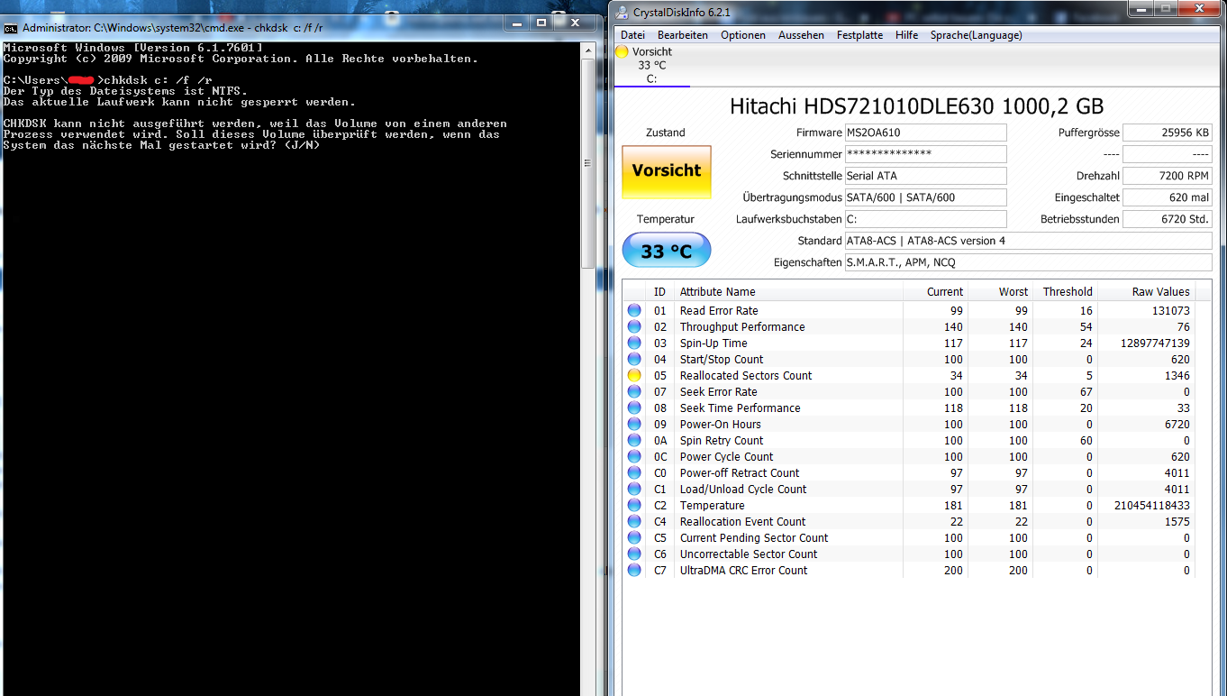The image size is (1227, 696).
Task: Open the Datei menu in CrystalDiskInfo
Action: pos(632,35)
